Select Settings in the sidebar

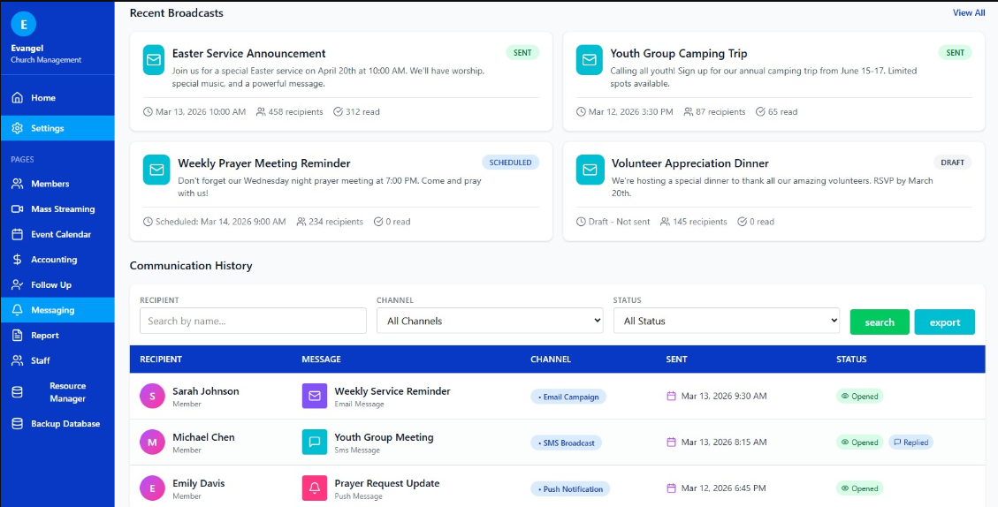[x=47, y=128]
